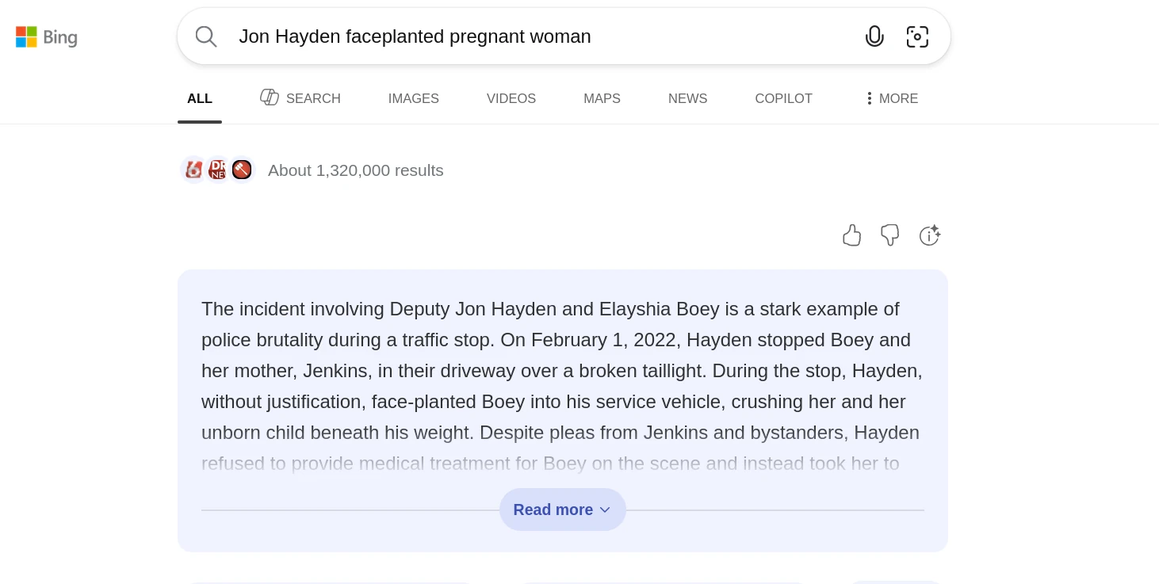
Task: Open AI-generated answer info icon
Action: click(x=929, y=235)
